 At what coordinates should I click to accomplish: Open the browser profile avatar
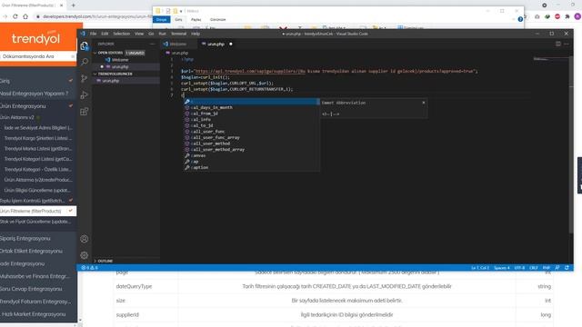pos(577,16)
